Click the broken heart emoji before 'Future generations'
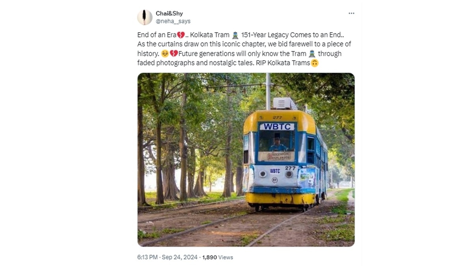The width and height of the screenshot is (473, 266). [173, 54]
